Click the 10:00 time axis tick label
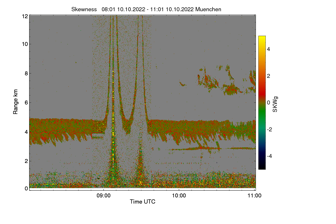The width and height of the screenshot is (336, 224). (x=179, y=196)
